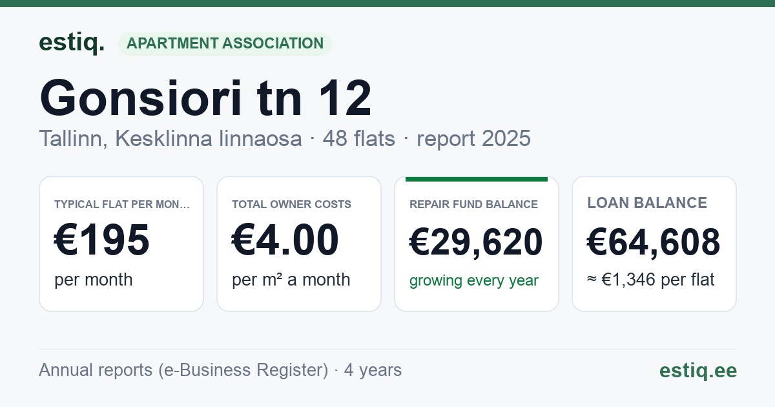Select the Apartment Association badge
This screenshot has height=407, width=775.
tap(225, 44)
